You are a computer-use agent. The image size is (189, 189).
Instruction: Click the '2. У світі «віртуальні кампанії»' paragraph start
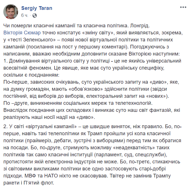(x=40, y=126)
